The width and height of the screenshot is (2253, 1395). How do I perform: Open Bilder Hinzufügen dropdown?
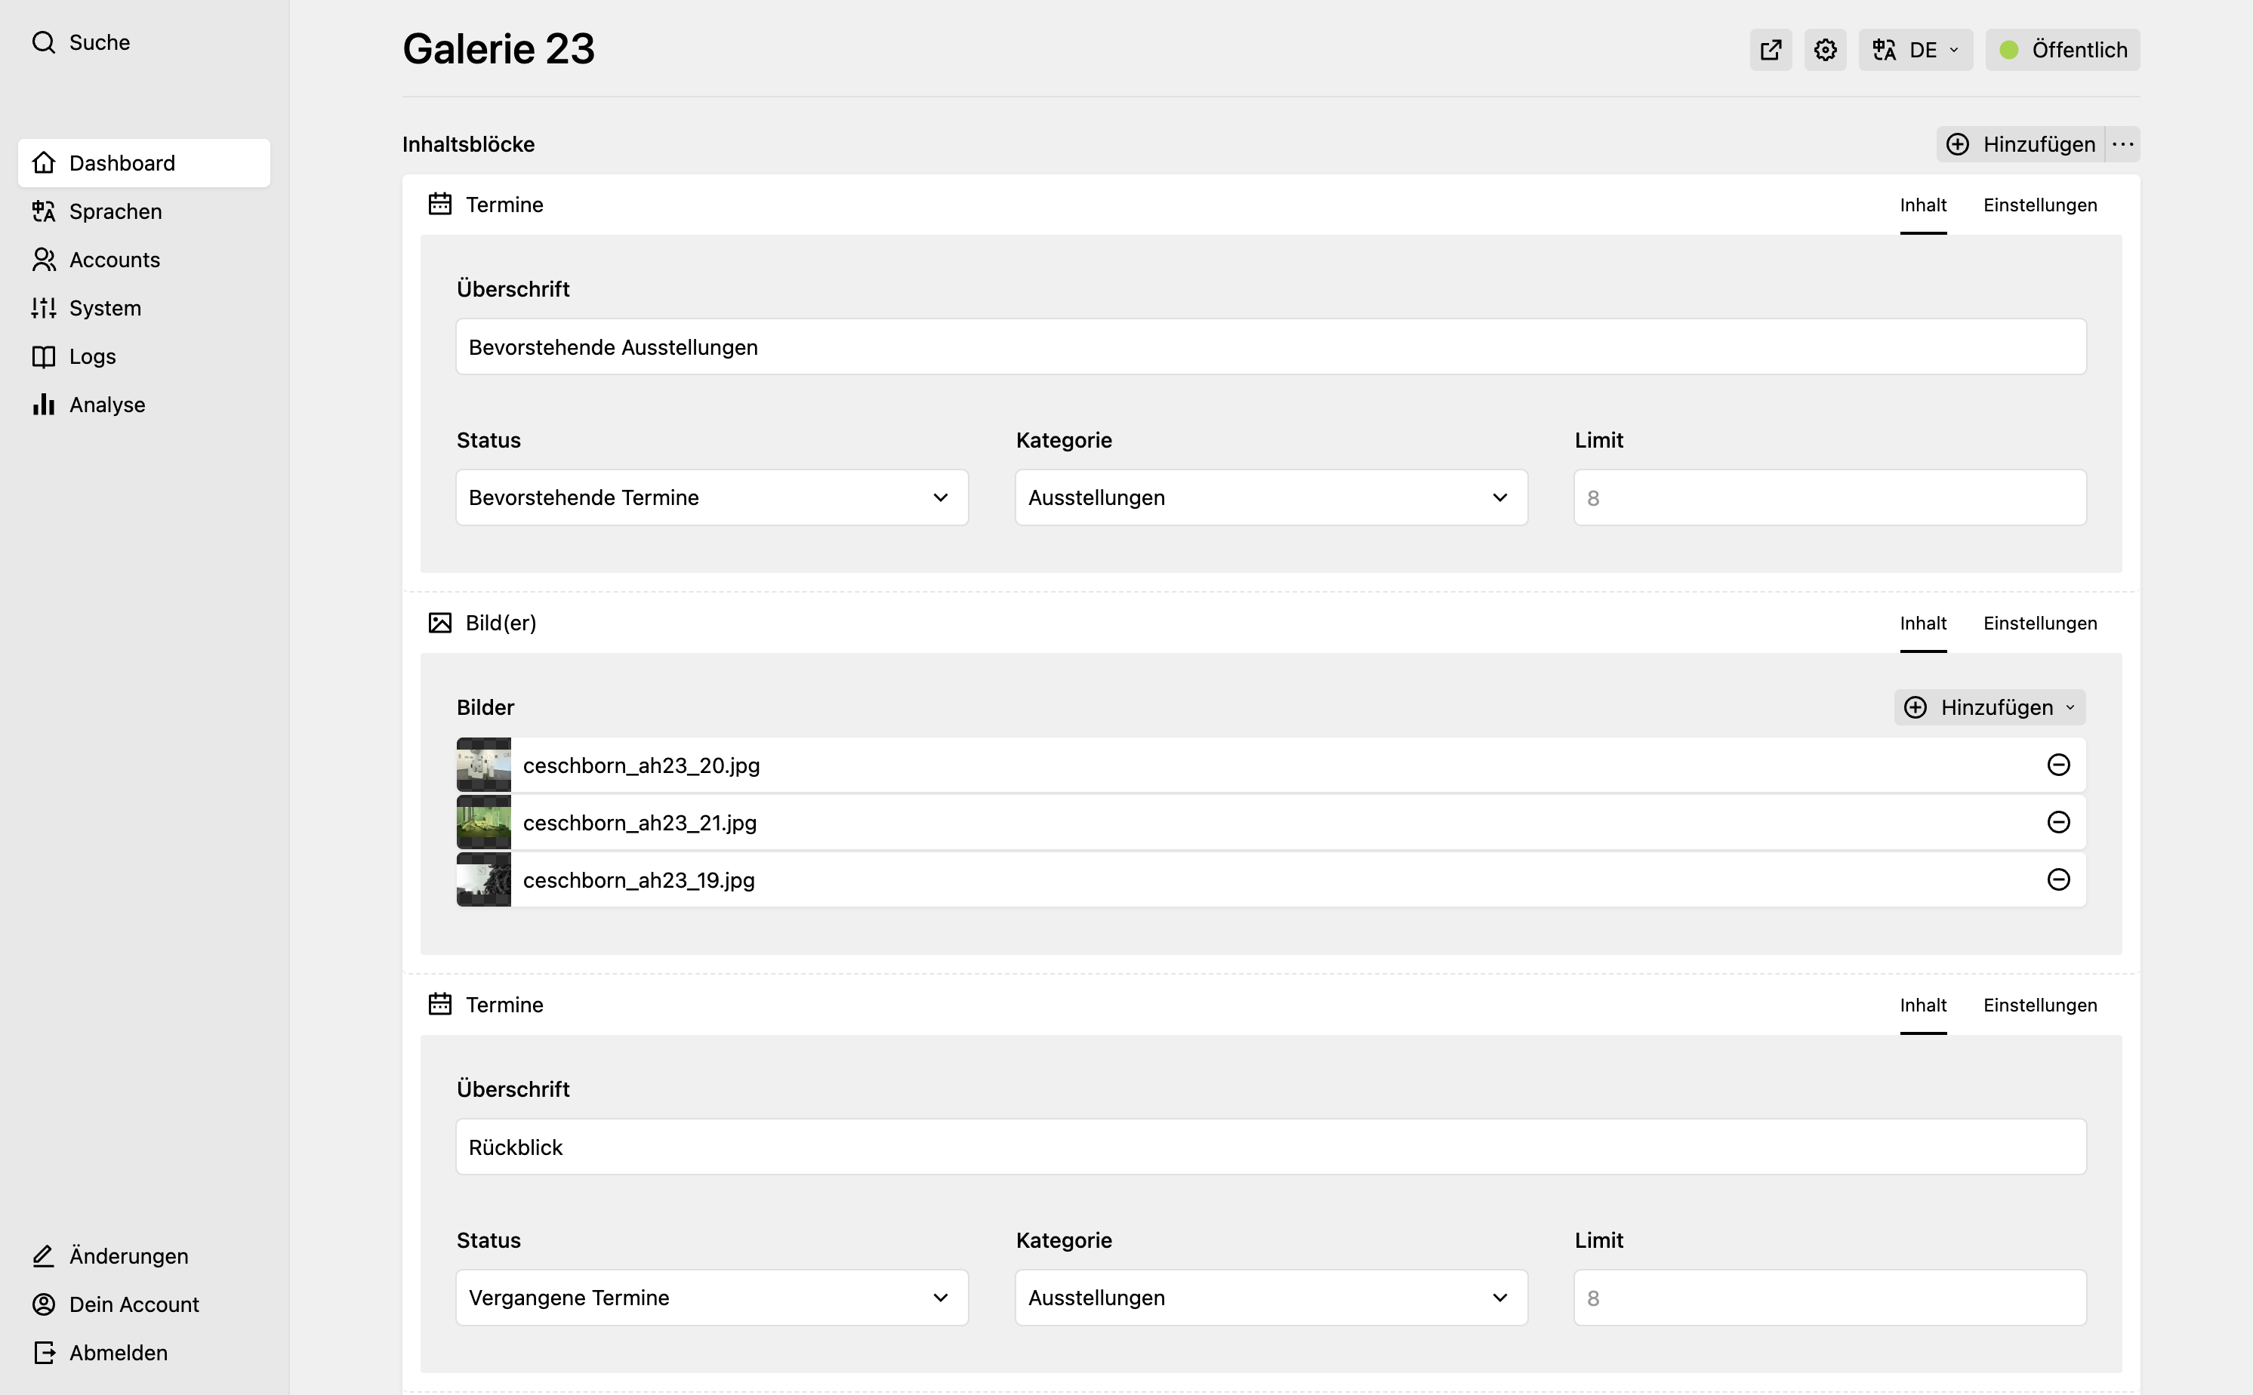click(1990, 707)
